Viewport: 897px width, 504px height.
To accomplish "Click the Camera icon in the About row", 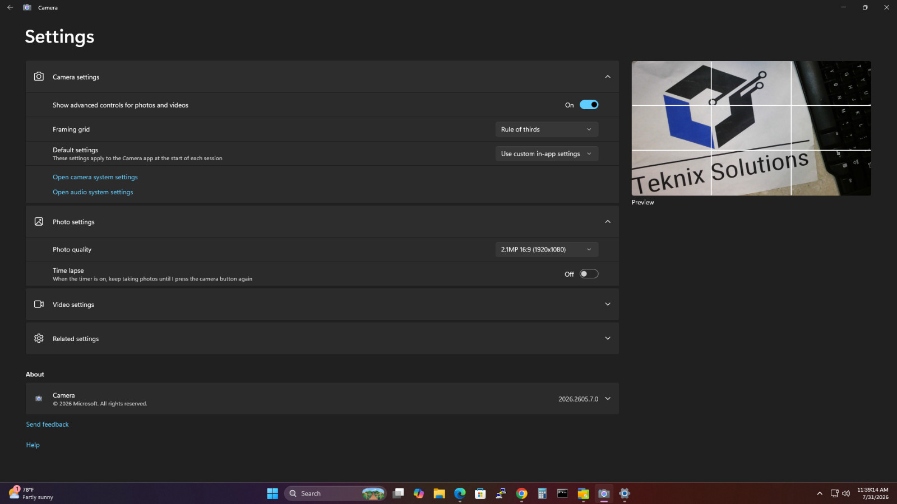I will pyautogui.click(x=39, y=399).
